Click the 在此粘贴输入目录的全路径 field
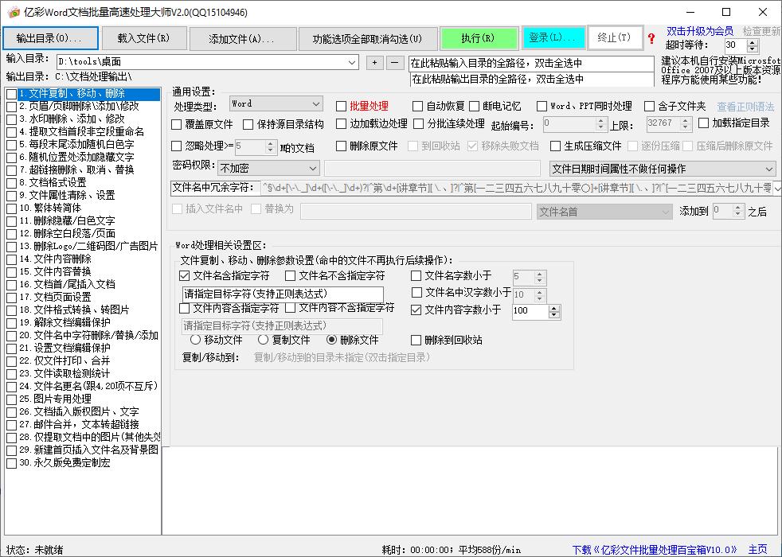This screenshot has height=557, width=782. (x=531, y=64)
